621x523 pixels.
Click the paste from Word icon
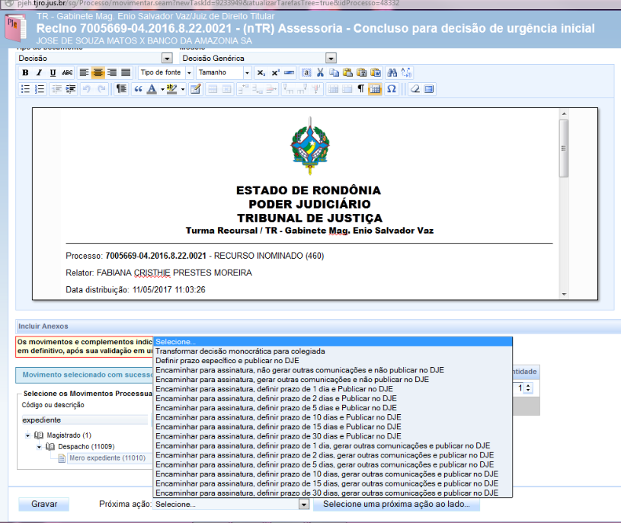(x=376, y=72)
